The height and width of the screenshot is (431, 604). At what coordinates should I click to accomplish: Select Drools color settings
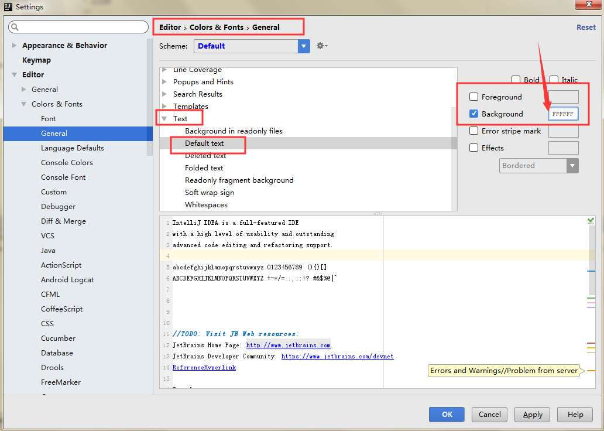point(53,367)
